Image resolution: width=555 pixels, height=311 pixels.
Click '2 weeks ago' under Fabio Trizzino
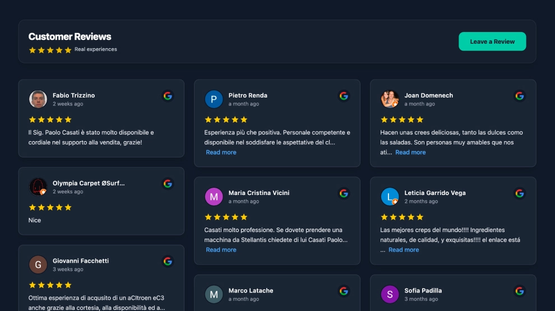[x=68, y=104]
